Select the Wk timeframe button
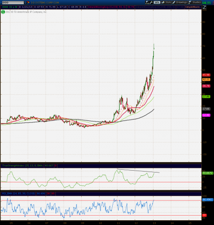Screen dimensions: 214x225 point(157,2)
